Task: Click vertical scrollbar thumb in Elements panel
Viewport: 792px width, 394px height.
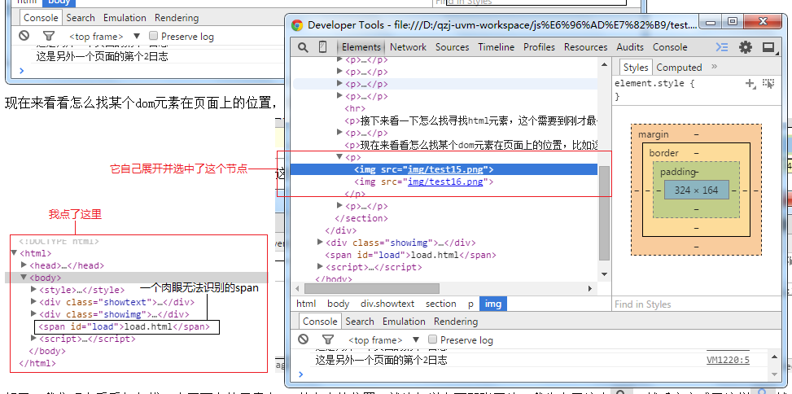Action: tap(604, 212)
